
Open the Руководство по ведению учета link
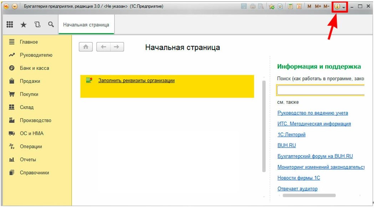(x=313, y=113)
